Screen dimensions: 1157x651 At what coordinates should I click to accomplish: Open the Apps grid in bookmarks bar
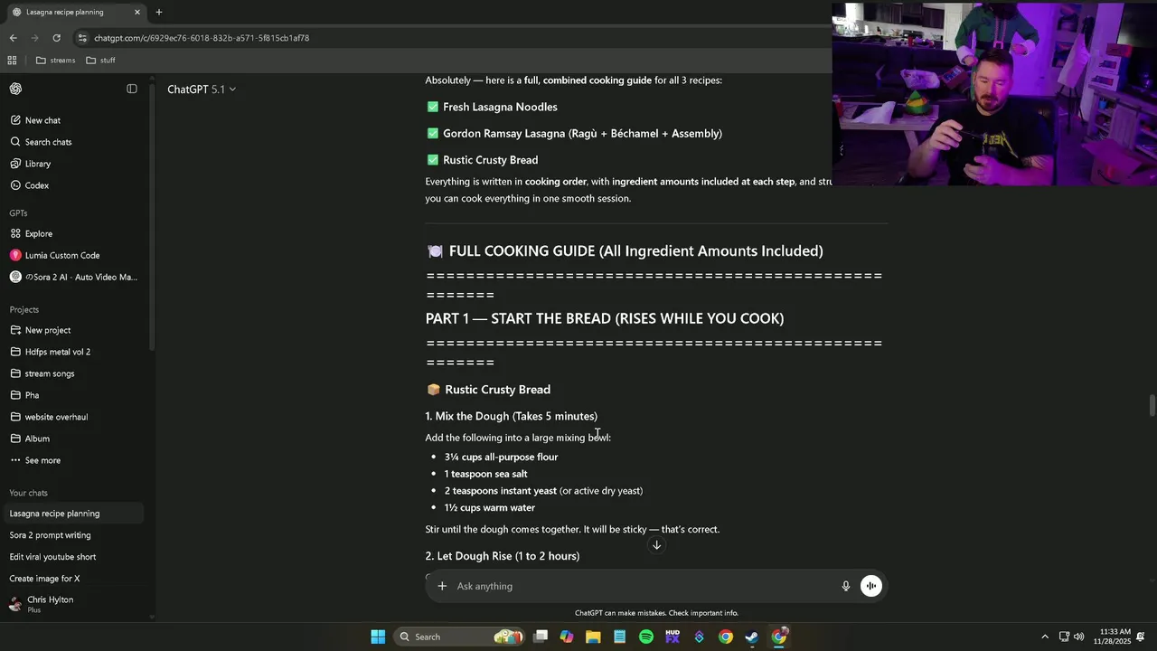click(x=12, y=61)
